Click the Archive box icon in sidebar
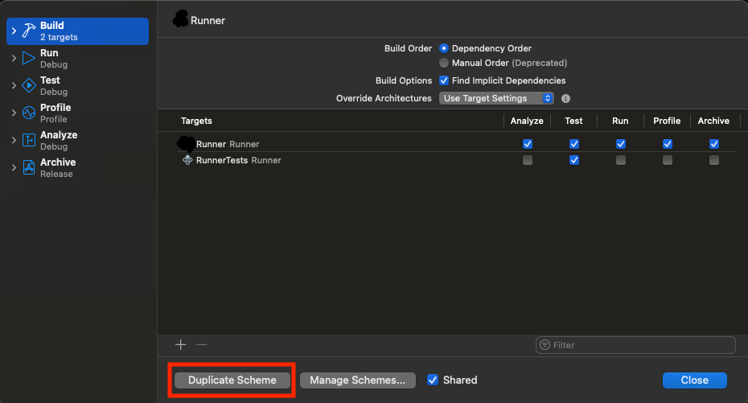Screen dimensions: 748x403 (28, 167)
